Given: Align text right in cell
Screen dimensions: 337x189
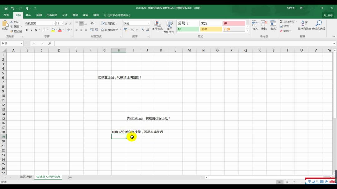Looking at the screenshot, I should 86,30.
